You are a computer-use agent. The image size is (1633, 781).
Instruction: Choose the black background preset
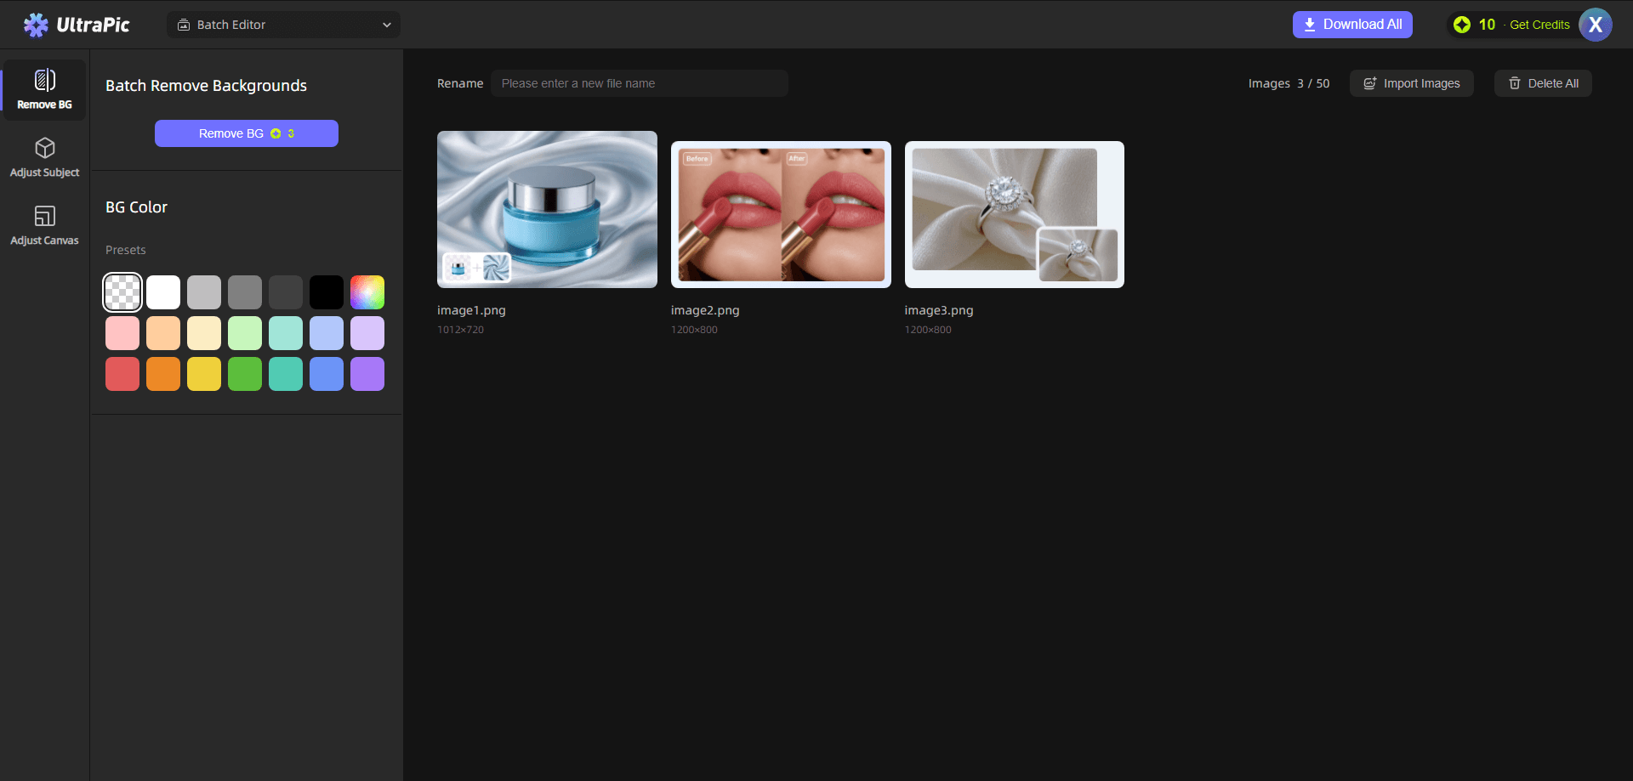(327, 292)
